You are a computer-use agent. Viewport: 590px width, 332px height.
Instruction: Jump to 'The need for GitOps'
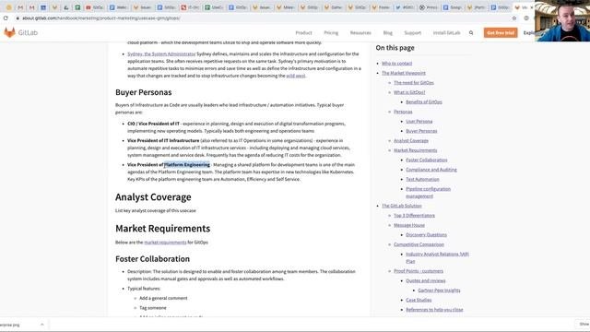coord(414,82)
